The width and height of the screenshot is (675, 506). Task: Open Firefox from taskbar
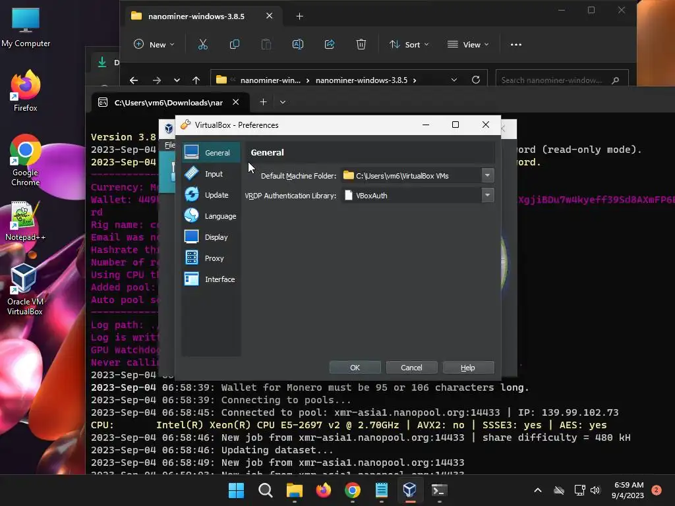(x=323, y=490)
